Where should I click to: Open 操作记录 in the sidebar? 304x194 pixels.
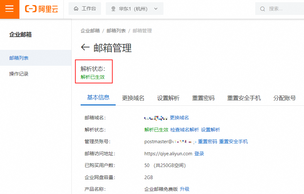[18, 74]
